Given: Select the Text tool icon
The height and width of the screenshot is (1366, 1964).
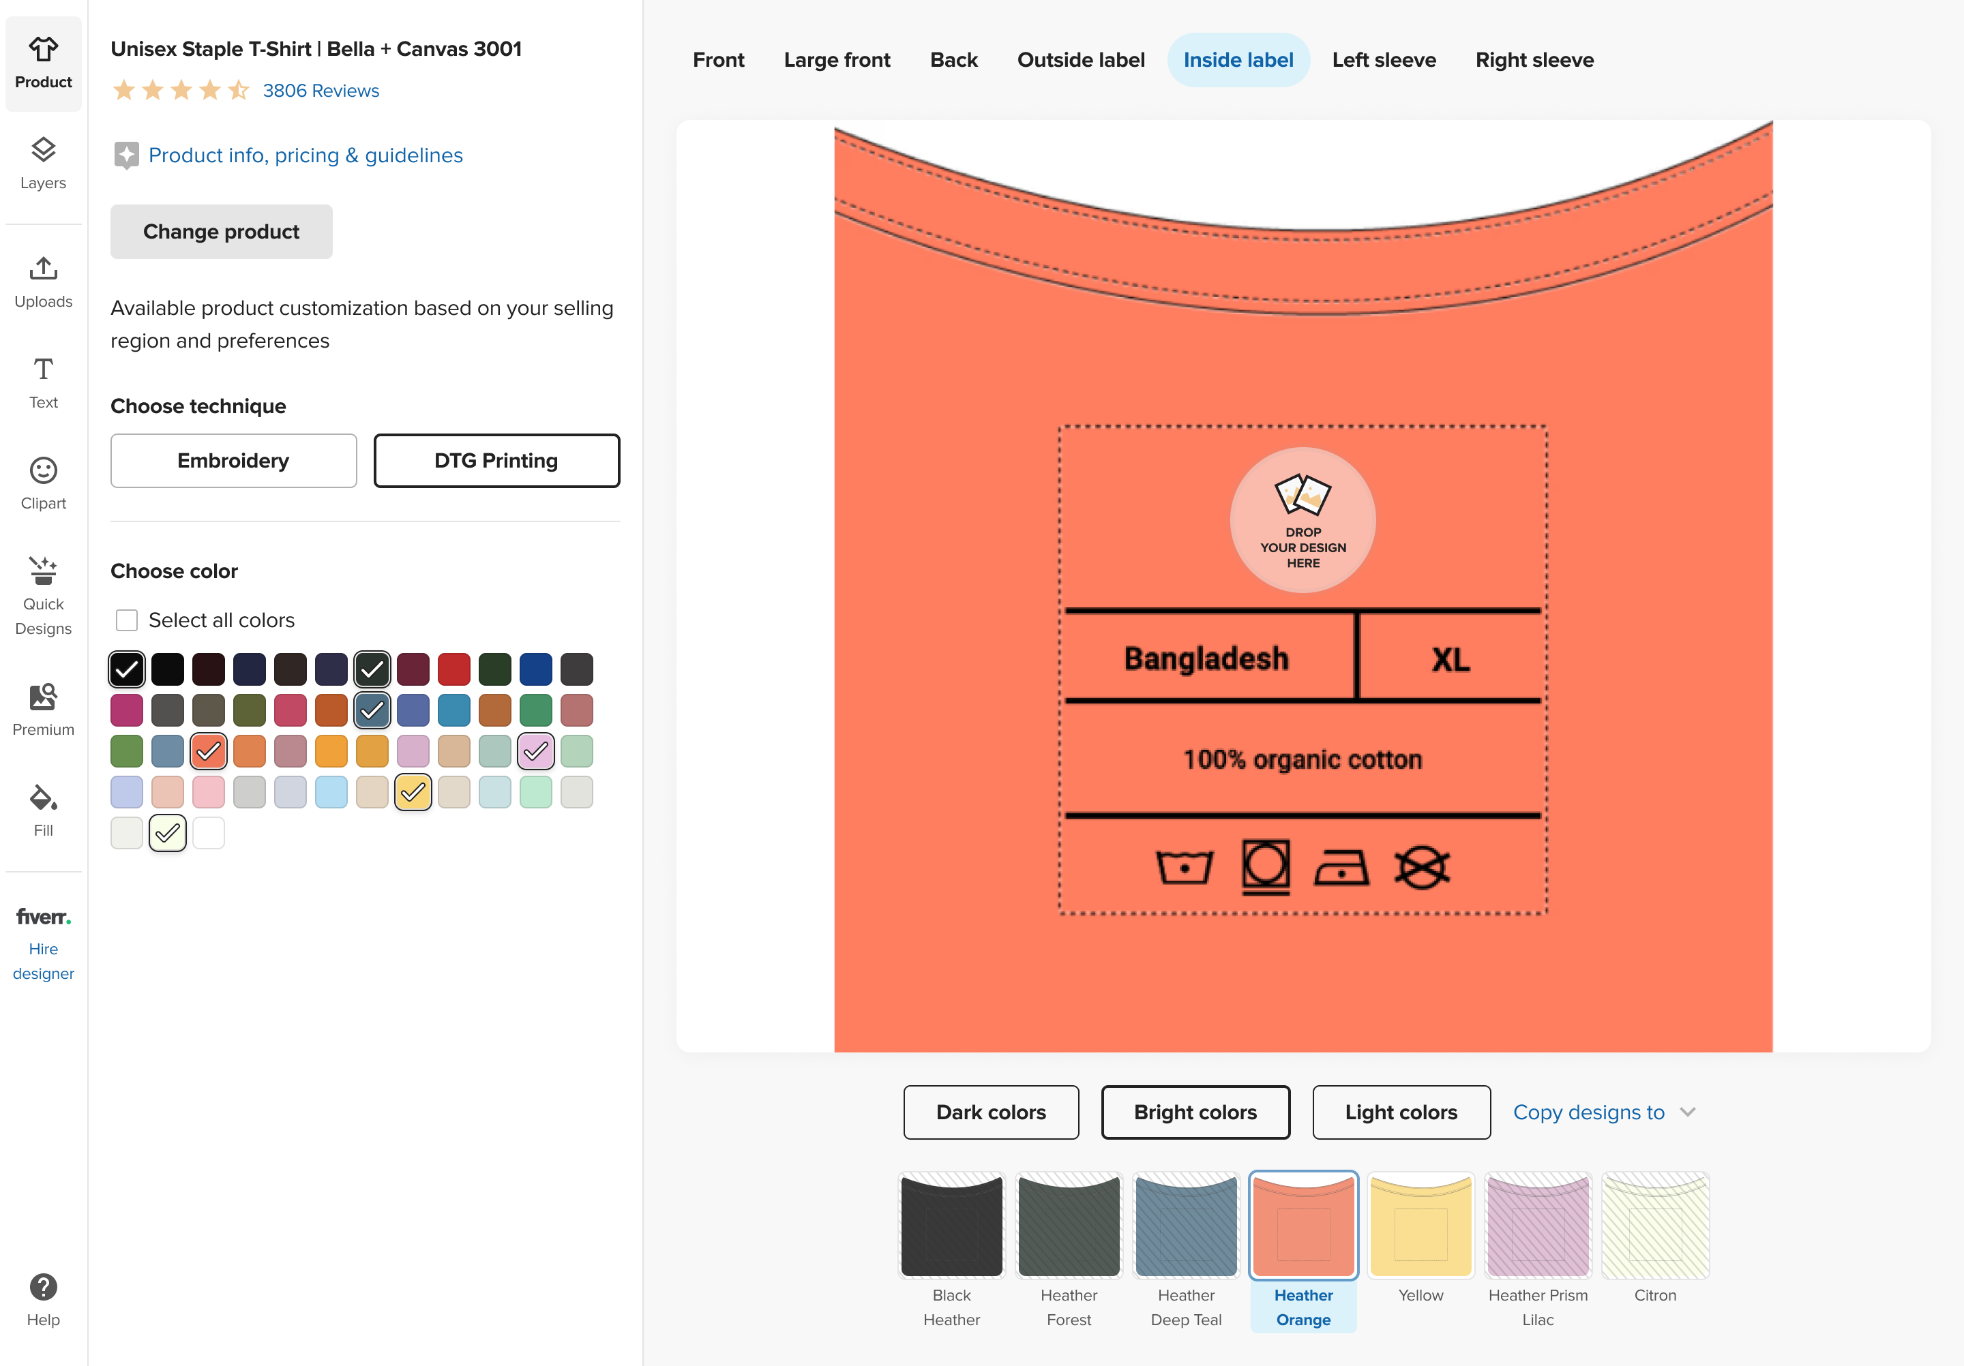Looking at the screenshot, I should coord(42,383).
